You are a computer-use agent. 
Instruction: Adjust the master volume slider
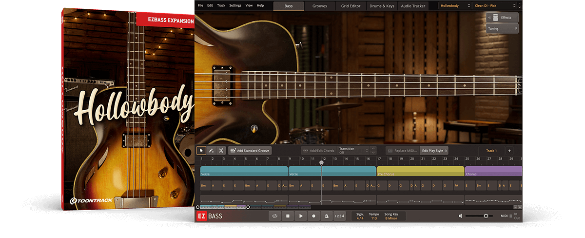(x=486, y=216)
